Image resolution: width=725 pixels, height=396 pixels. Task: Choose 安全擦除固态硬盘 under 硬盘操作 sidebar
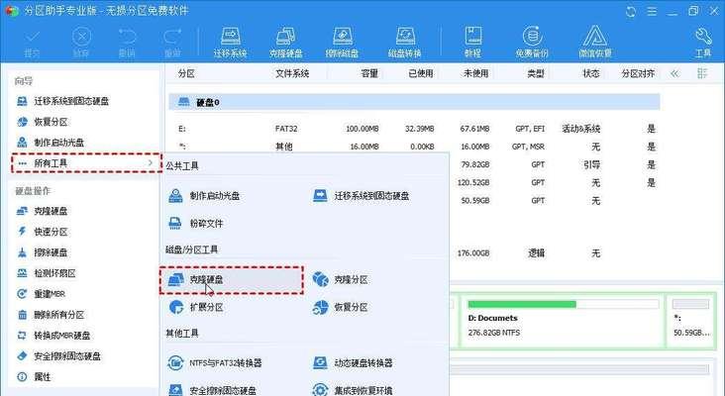click(58, 356)
